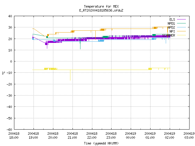
Task: Click the y-axis tick label '-30'
Action: click(9, 96)
